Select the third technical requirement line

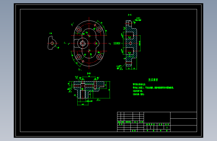point(138,91)
